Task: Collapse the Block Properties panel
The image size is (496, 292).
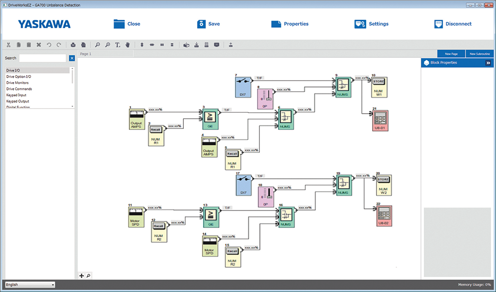Action: tap(488, 63)
